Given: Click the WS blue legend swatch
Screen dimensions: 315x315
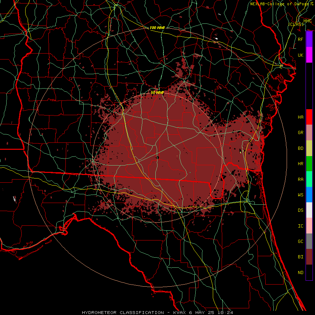Looking at the screenshot, I should pos(309,195).
